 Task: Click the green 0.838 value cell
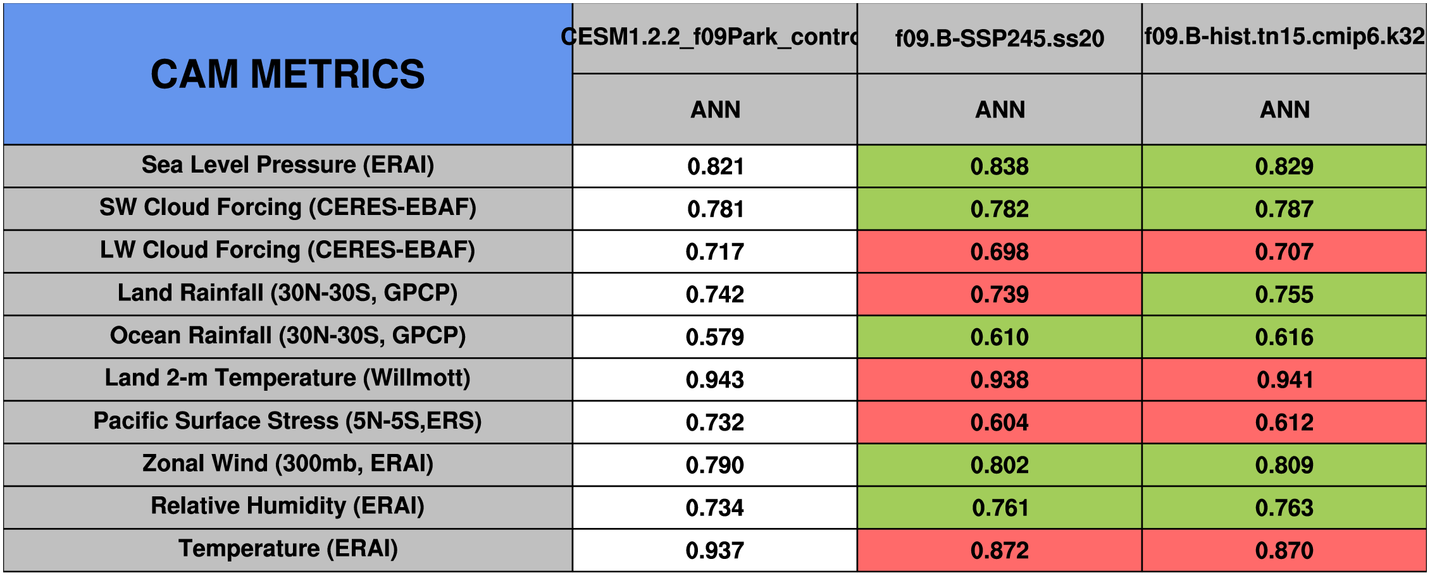[1000, 166]
